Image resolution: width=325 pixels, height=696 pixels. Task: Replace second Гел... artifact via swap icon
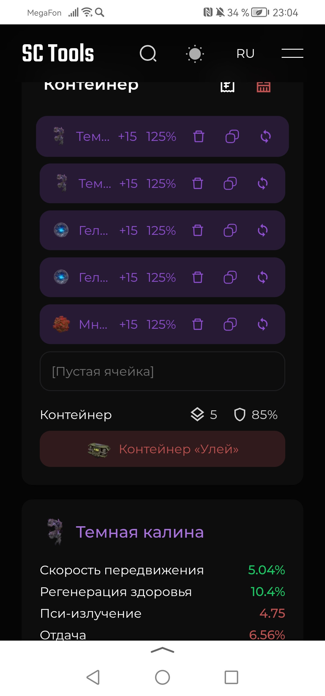(263, 277)
